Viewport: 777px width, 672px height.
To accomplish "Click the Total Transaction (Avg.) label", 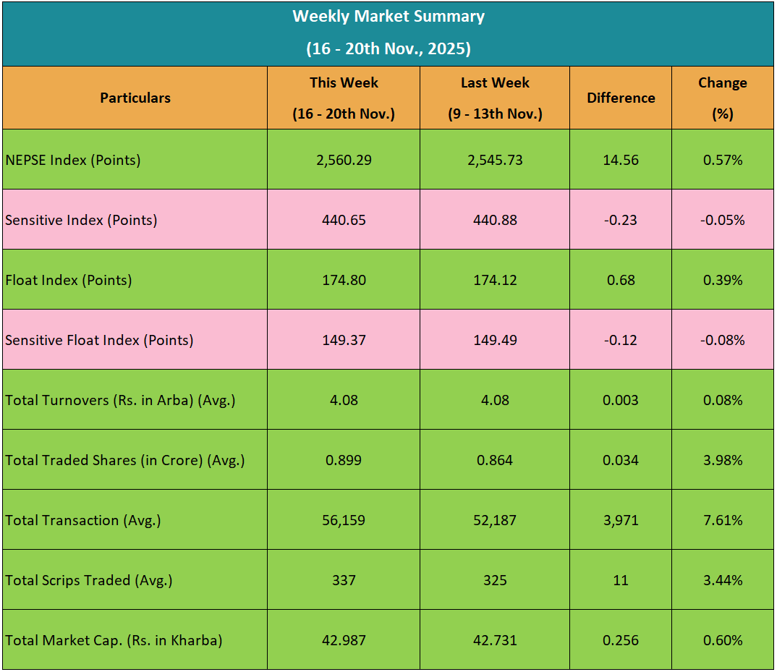I will click(x=83, y=520).
